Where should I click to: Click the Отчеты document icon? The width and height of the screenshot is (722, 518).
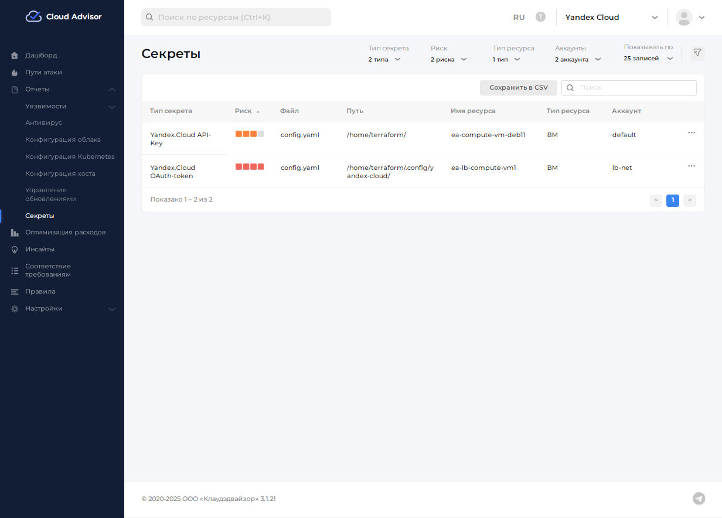click(15, 90)
